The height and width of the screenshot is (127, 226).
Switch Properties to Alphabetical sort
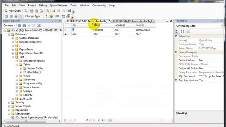(x=182, y=31)
